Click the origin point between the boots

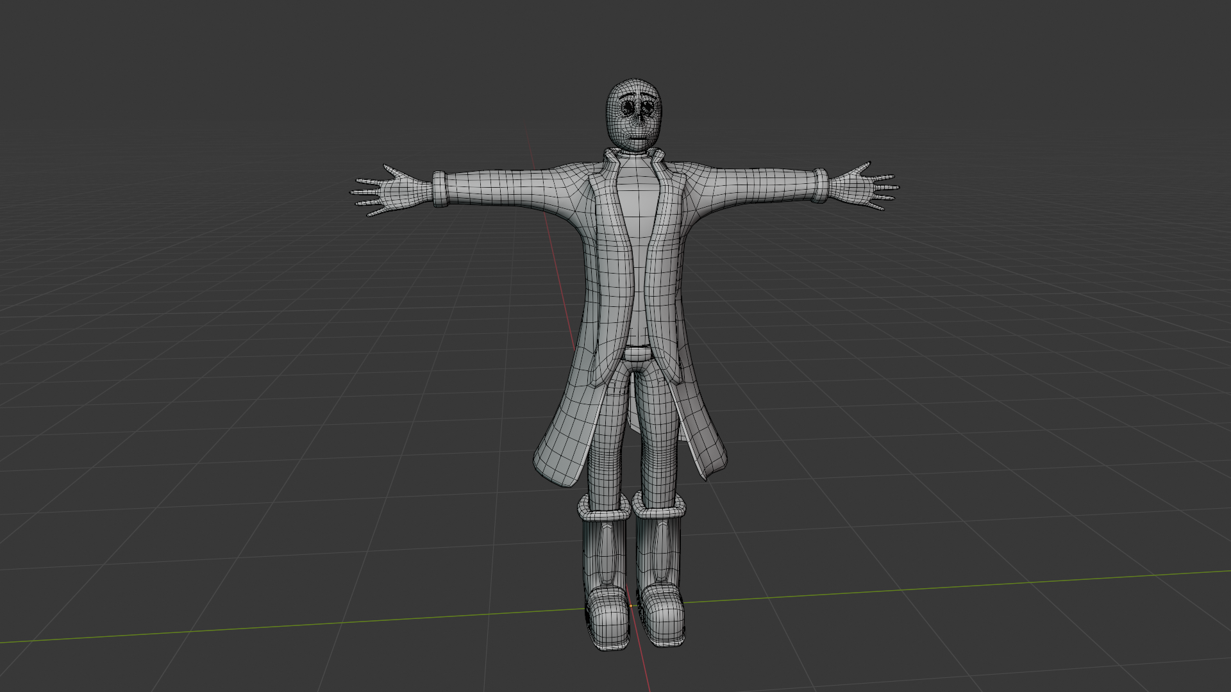[631, 605]
